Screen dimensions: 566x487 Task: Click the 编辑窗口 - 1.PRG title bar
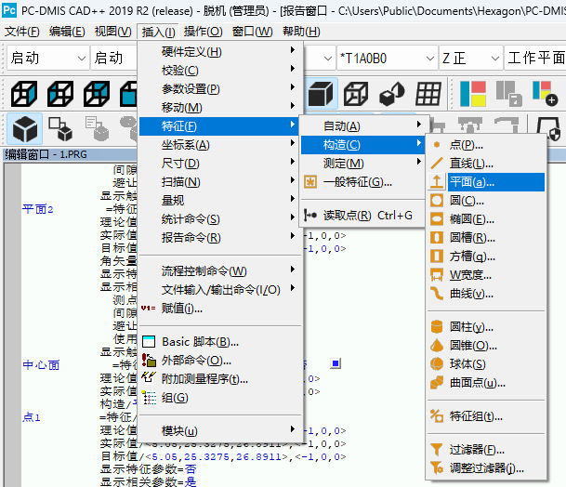click(x=71, y=154)
